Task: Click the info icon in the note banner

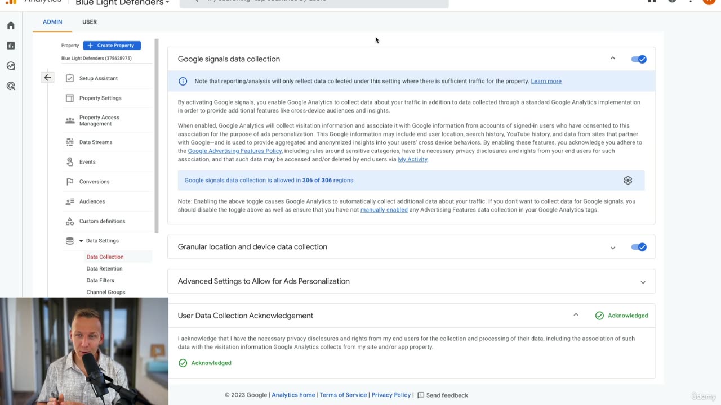Action: click(x=183, y=81)
